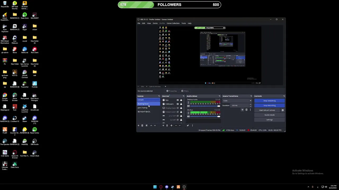Screen dimensions: 339x190
Task: Open the View menu
Action: pos(149,23)
